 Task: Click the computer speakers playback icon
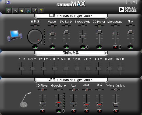tap(15, 36)
